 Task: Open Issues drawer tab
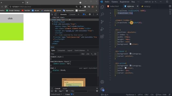tap(65, 88)
